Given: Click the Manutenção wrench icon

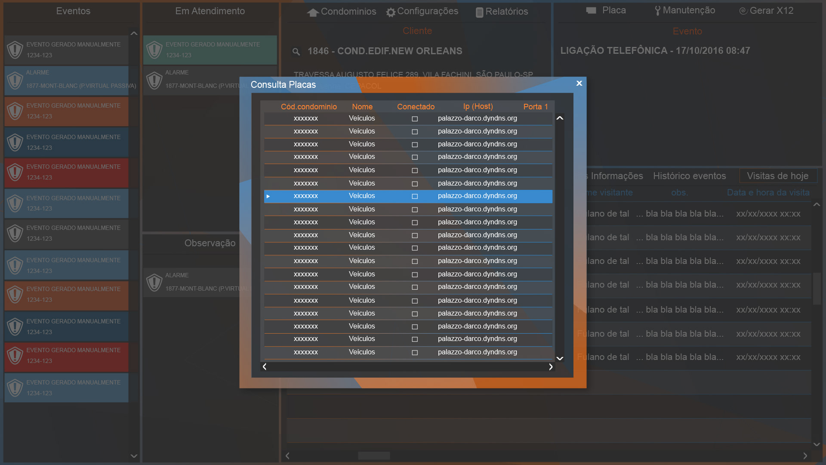Looking at the screenshot, I should (657, 11).
